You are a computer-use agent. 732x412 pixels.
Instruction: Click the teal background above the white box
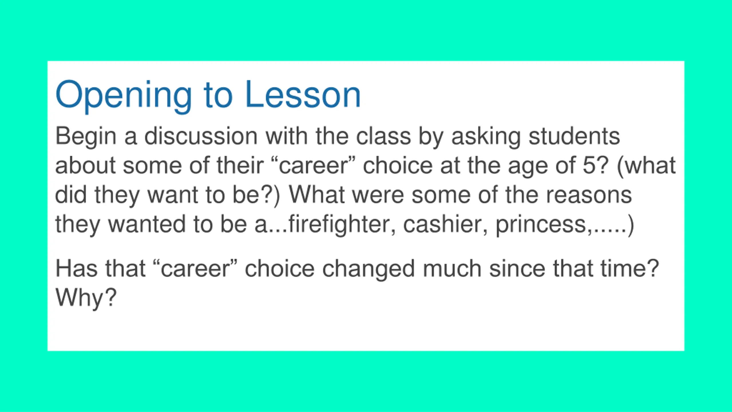[366, 30]
